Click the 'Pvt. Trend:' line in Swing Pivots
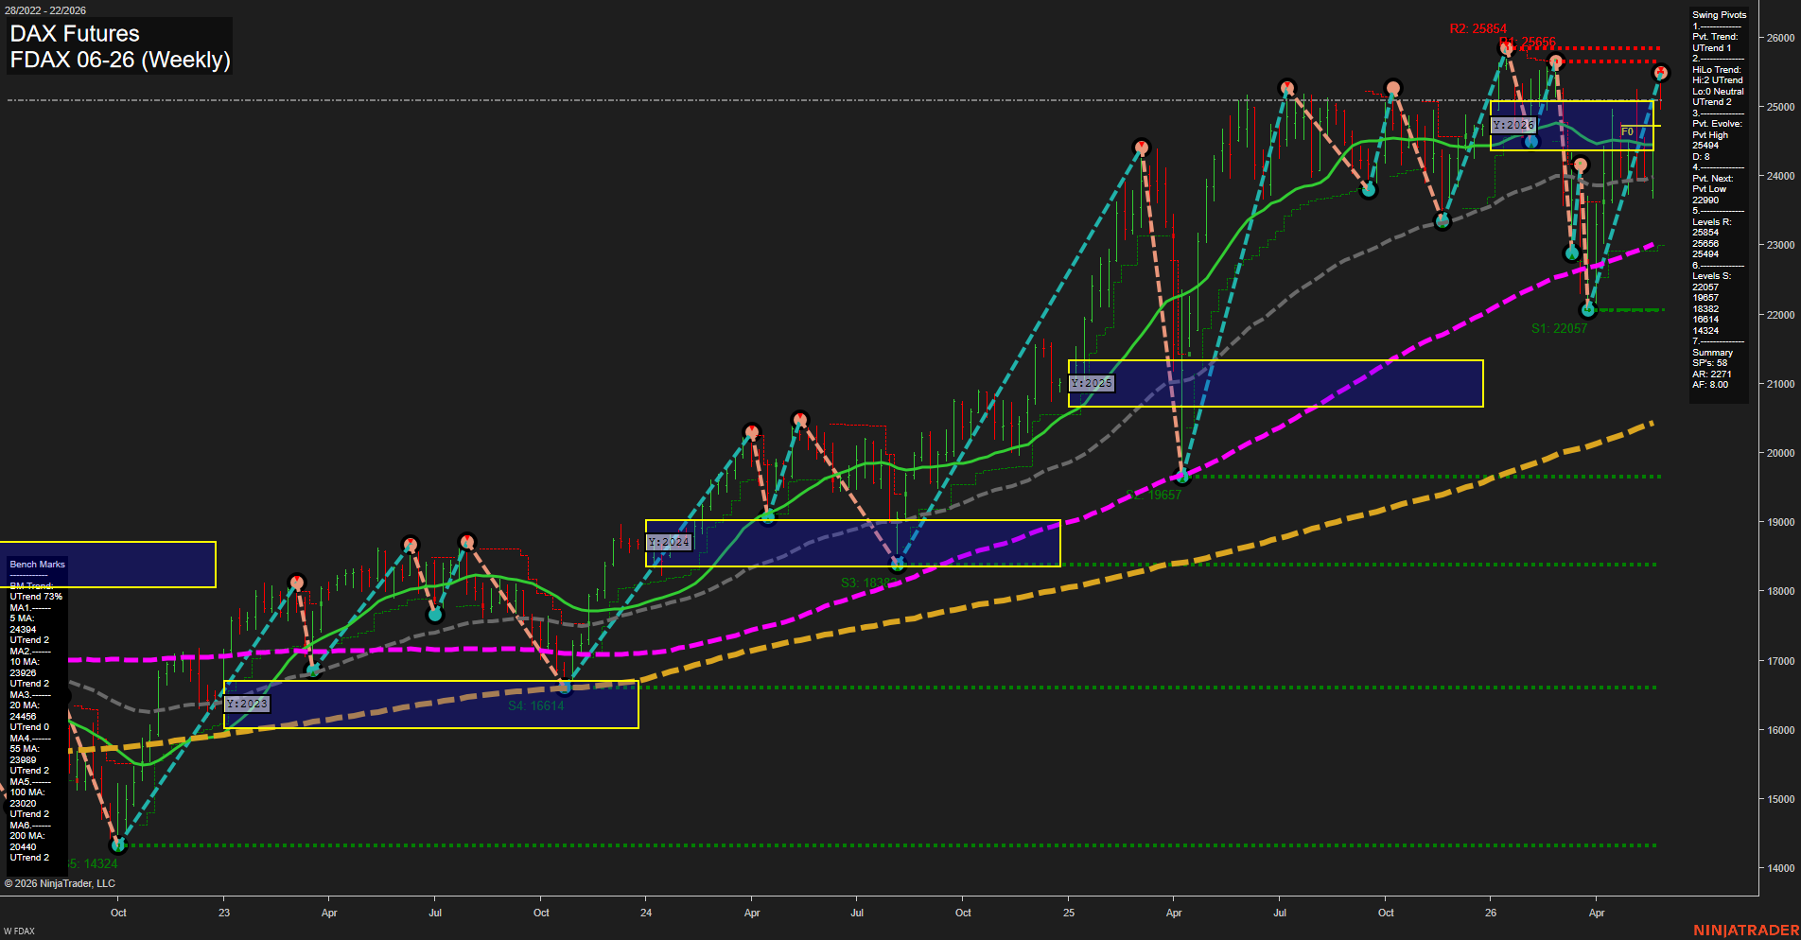The height and width of the screenshot is (940, 1801). (x=1715, y=37)
